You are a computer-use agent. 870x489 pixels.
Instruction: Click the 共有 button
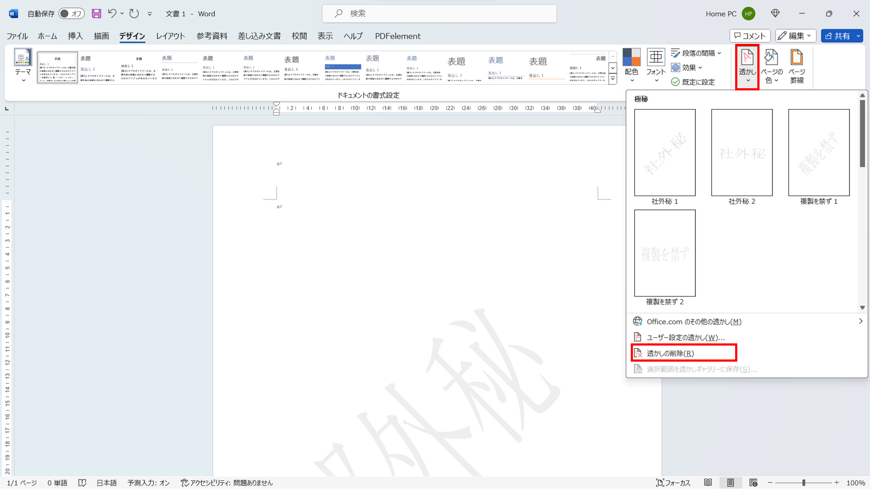(x=837, y=36)
